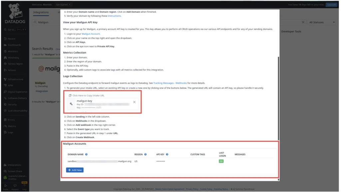Screen dimensions: 341x193
Task: Open the Watchdog binoculars icon
Action: point(5,58)
